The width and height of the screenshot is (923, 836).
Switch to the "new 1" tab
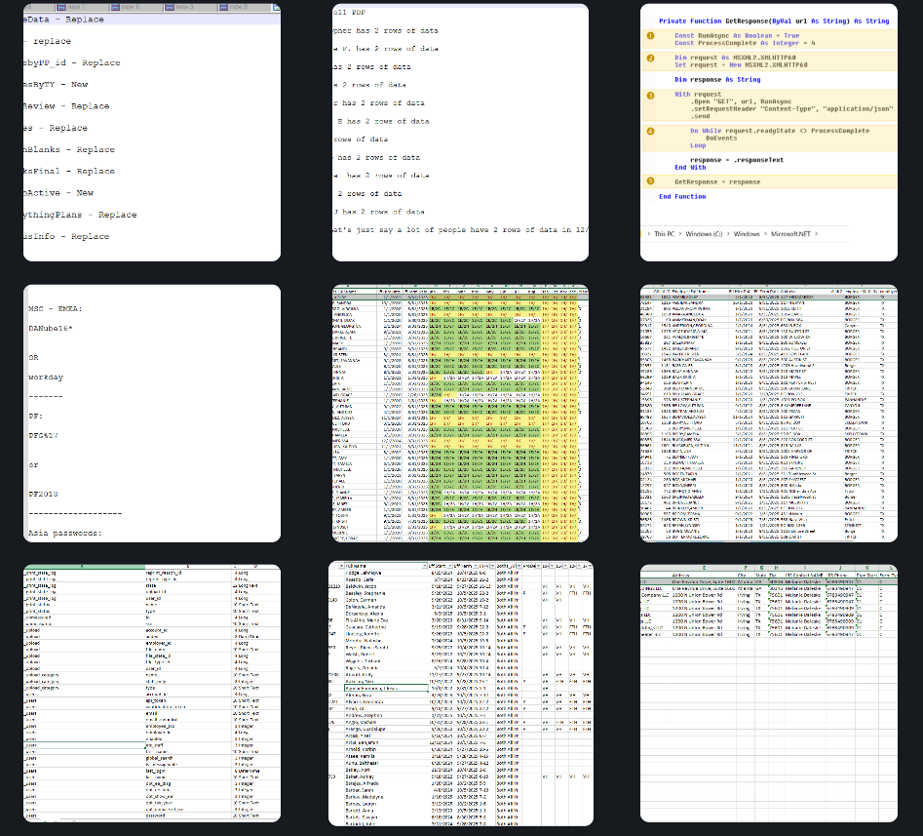(74, 7)
